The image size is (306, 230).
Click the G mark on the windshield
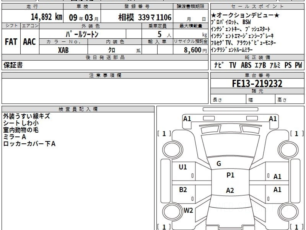coord(219,164)
